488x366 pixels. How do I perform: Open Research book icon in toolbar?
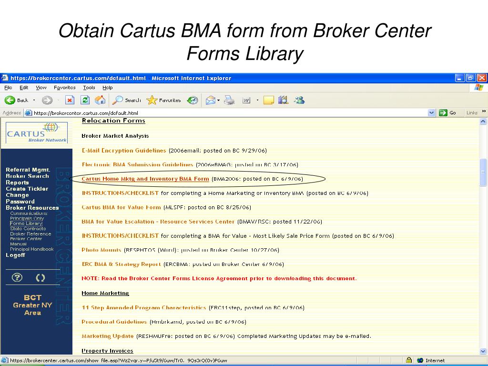(283, 100)
